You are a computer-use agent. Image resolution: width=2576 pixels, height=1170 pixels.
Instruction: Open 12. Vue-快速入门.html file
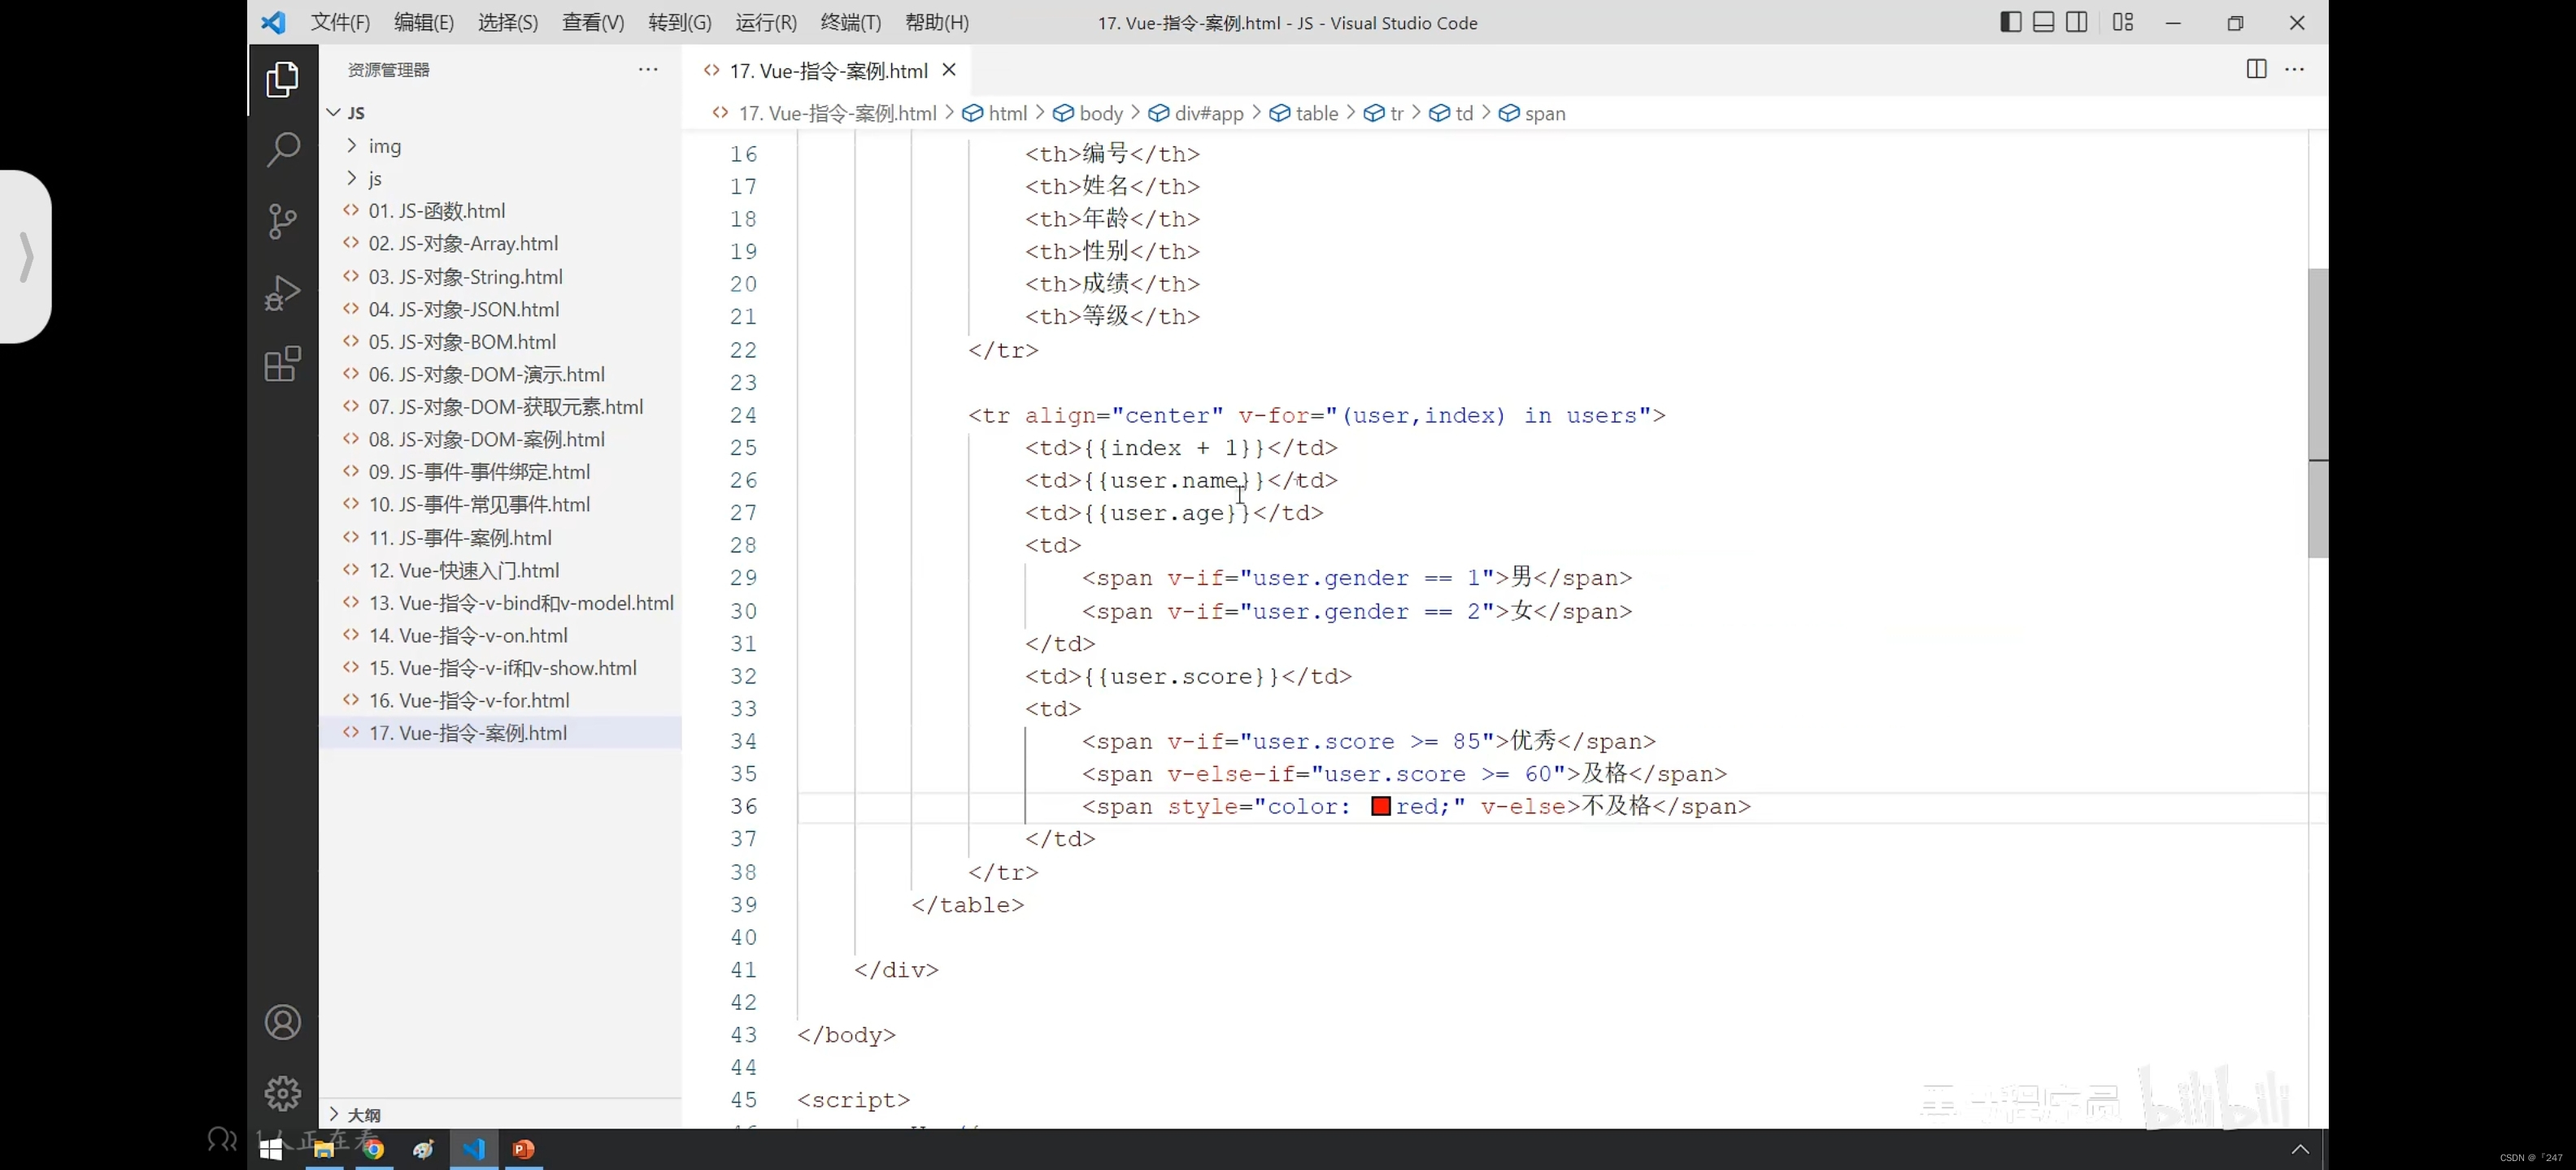click(x=500, y=570)
